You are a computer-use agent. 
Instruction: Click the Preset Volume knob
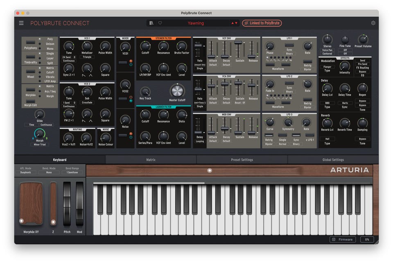[x=363, y=39]
